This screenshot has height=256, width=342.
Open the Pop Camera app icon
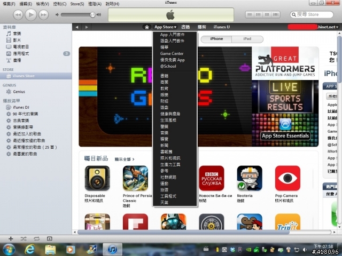click(287, 178)
